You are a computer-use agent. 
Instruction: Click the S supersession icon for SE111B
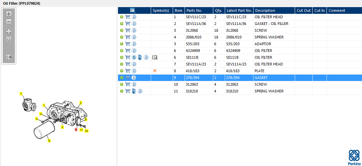pyautogui.click(x=134, y=57)
